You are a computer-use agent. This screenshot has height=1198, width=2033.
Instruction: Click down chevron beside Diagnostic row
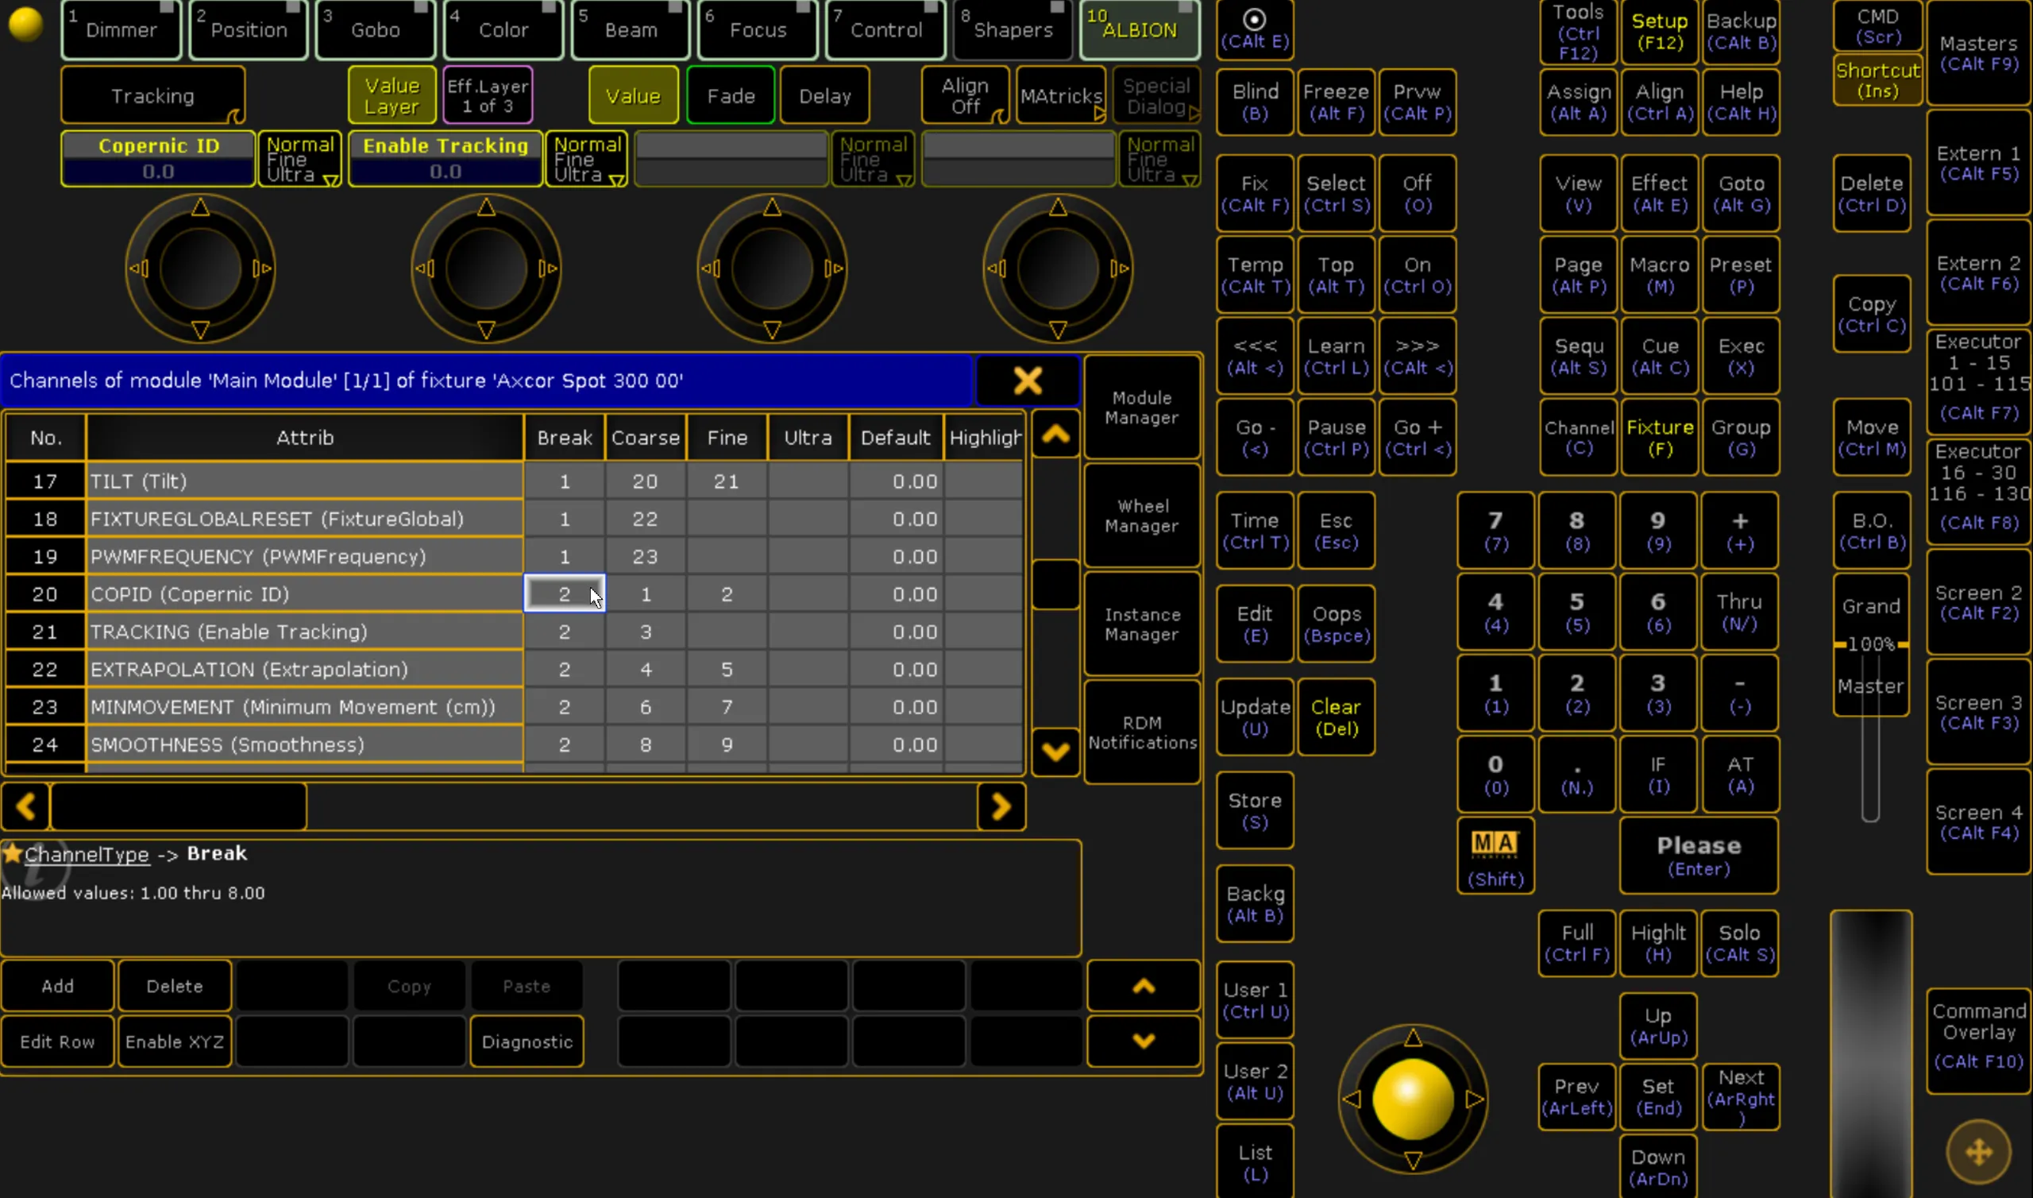pyautogui.click(x=1143, y=1041)
